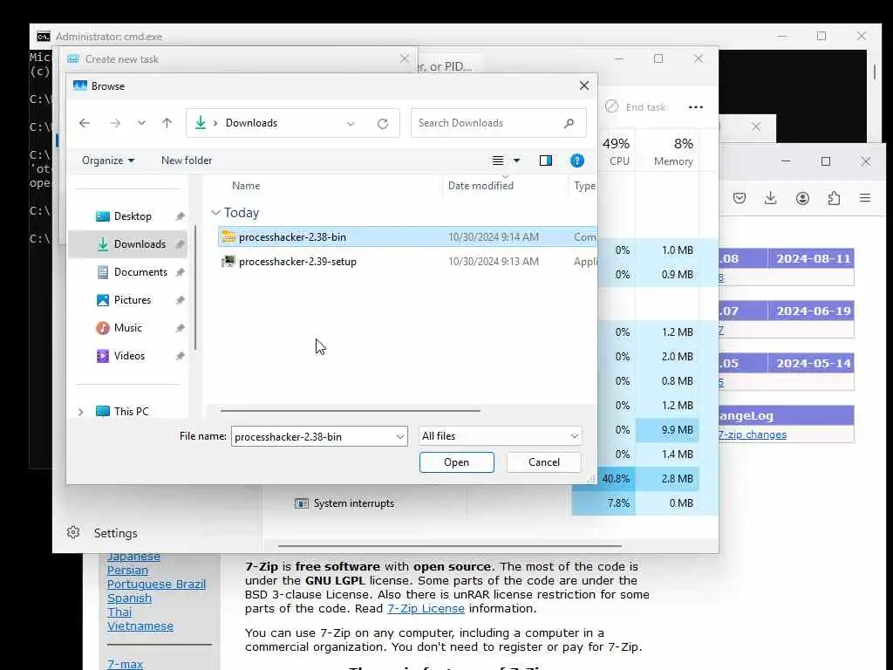Open Firefox account icon
The image size is (893, 670).
802,198
